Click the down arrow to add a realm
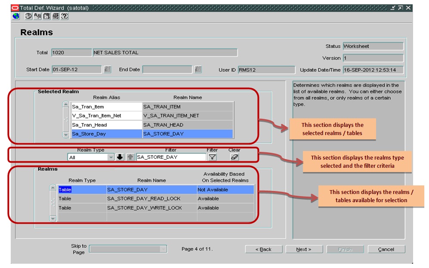The height and width of the screenshot is (268, 429). (119, 157)
